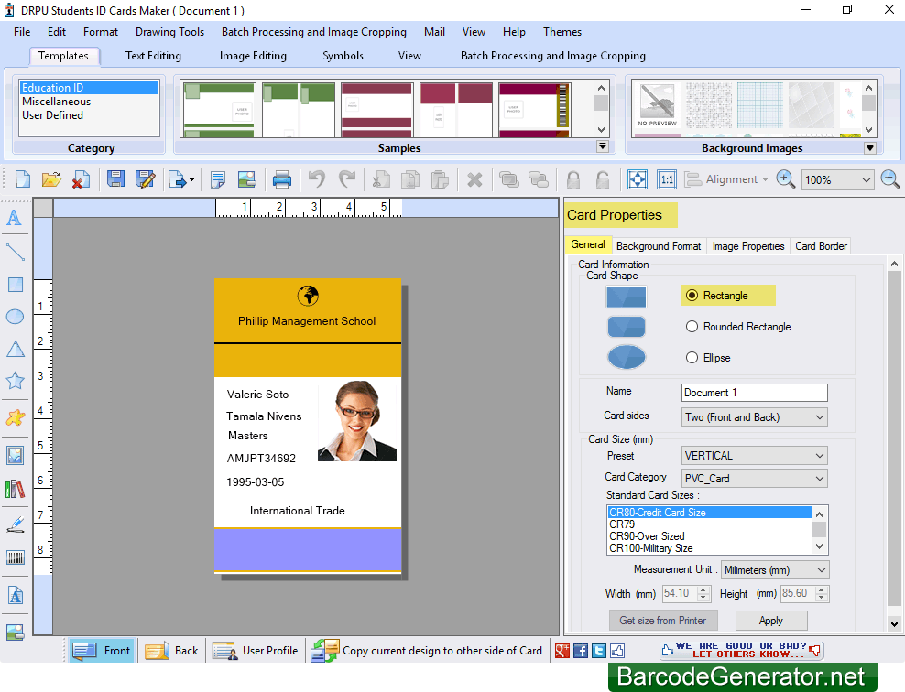Pick the Rectangle shape tool
905x692 pixels.
pyautogui.click(x=14, y=284)
